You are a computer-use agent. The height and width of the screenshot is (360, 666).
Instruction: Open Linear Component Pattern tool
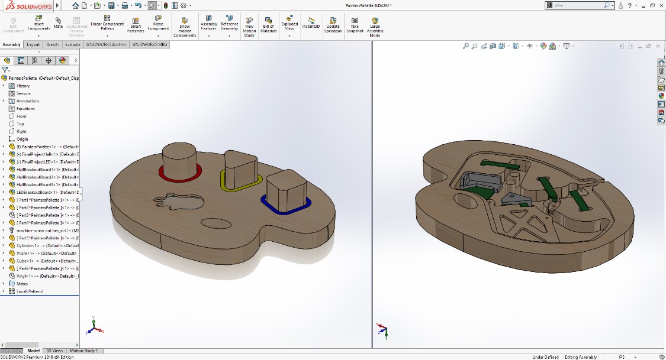107,23
